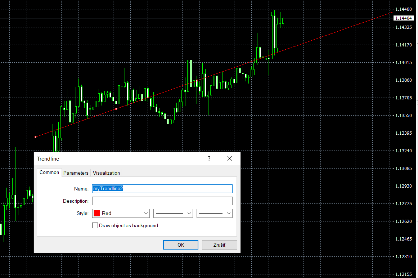
Task: Close the Trendline dialog
Action: tap(230, 158)
